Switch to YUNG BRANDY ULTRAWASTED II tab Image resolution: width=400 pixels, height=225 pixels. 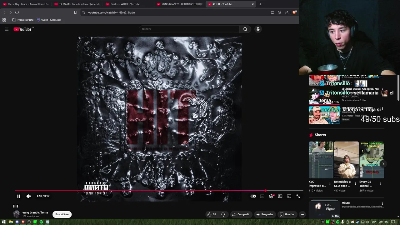click(180, 4)
